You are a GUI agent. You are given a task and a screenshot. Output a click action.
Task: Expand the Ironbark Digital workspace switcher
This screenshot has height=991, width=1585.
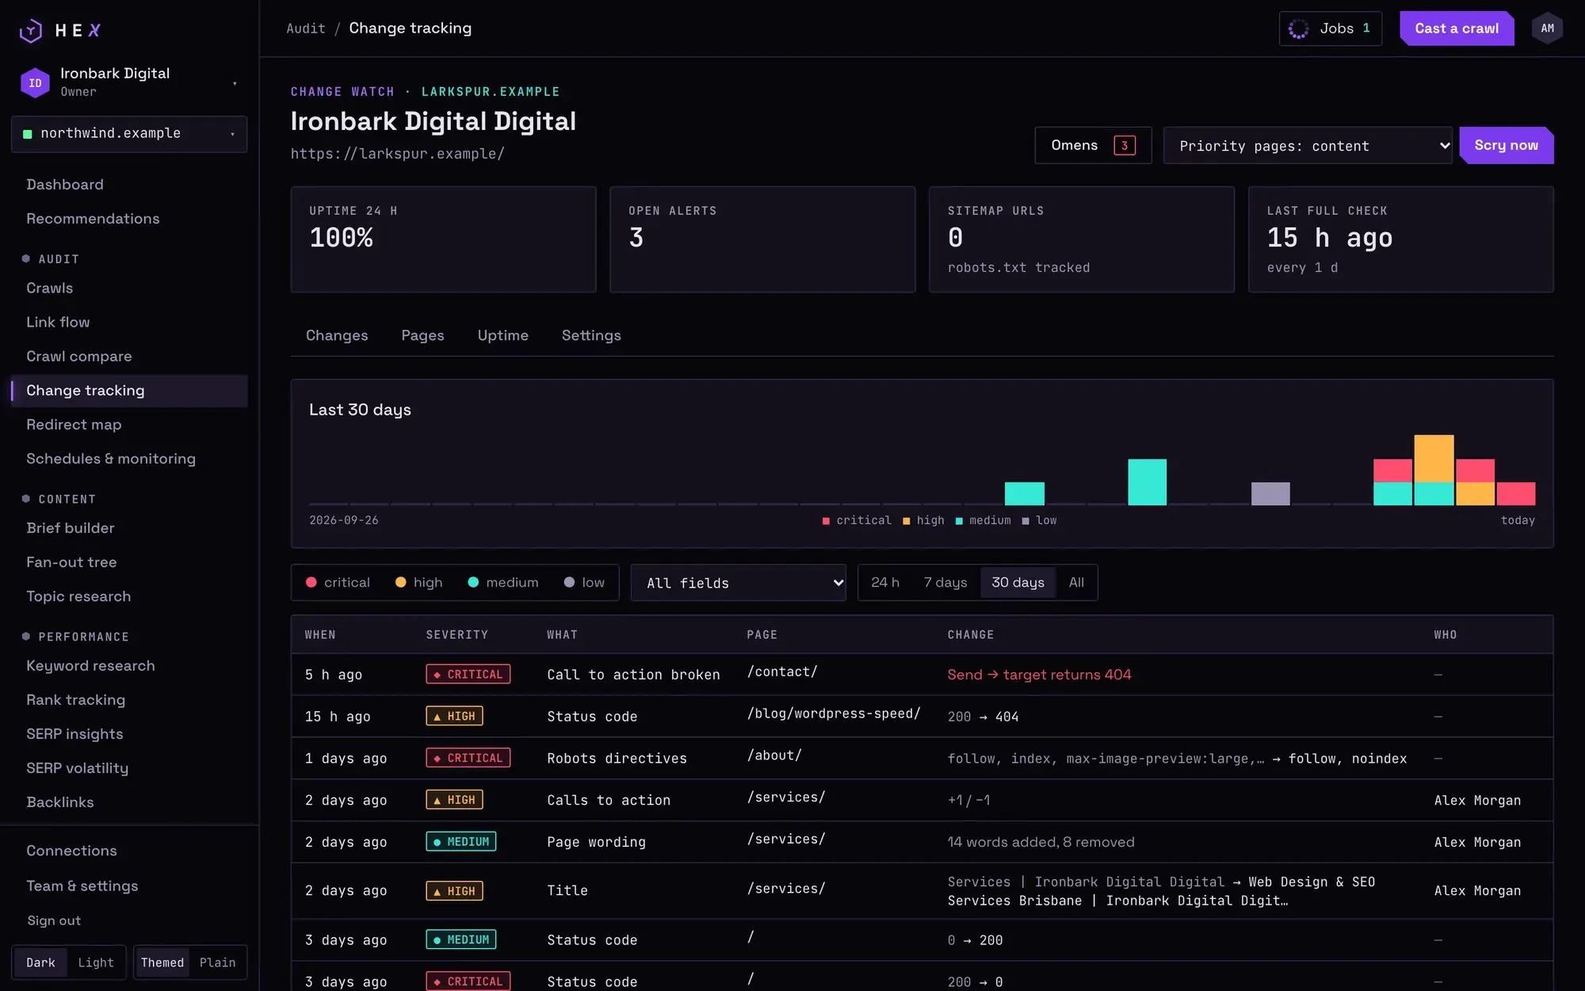(x=129, y=82)
